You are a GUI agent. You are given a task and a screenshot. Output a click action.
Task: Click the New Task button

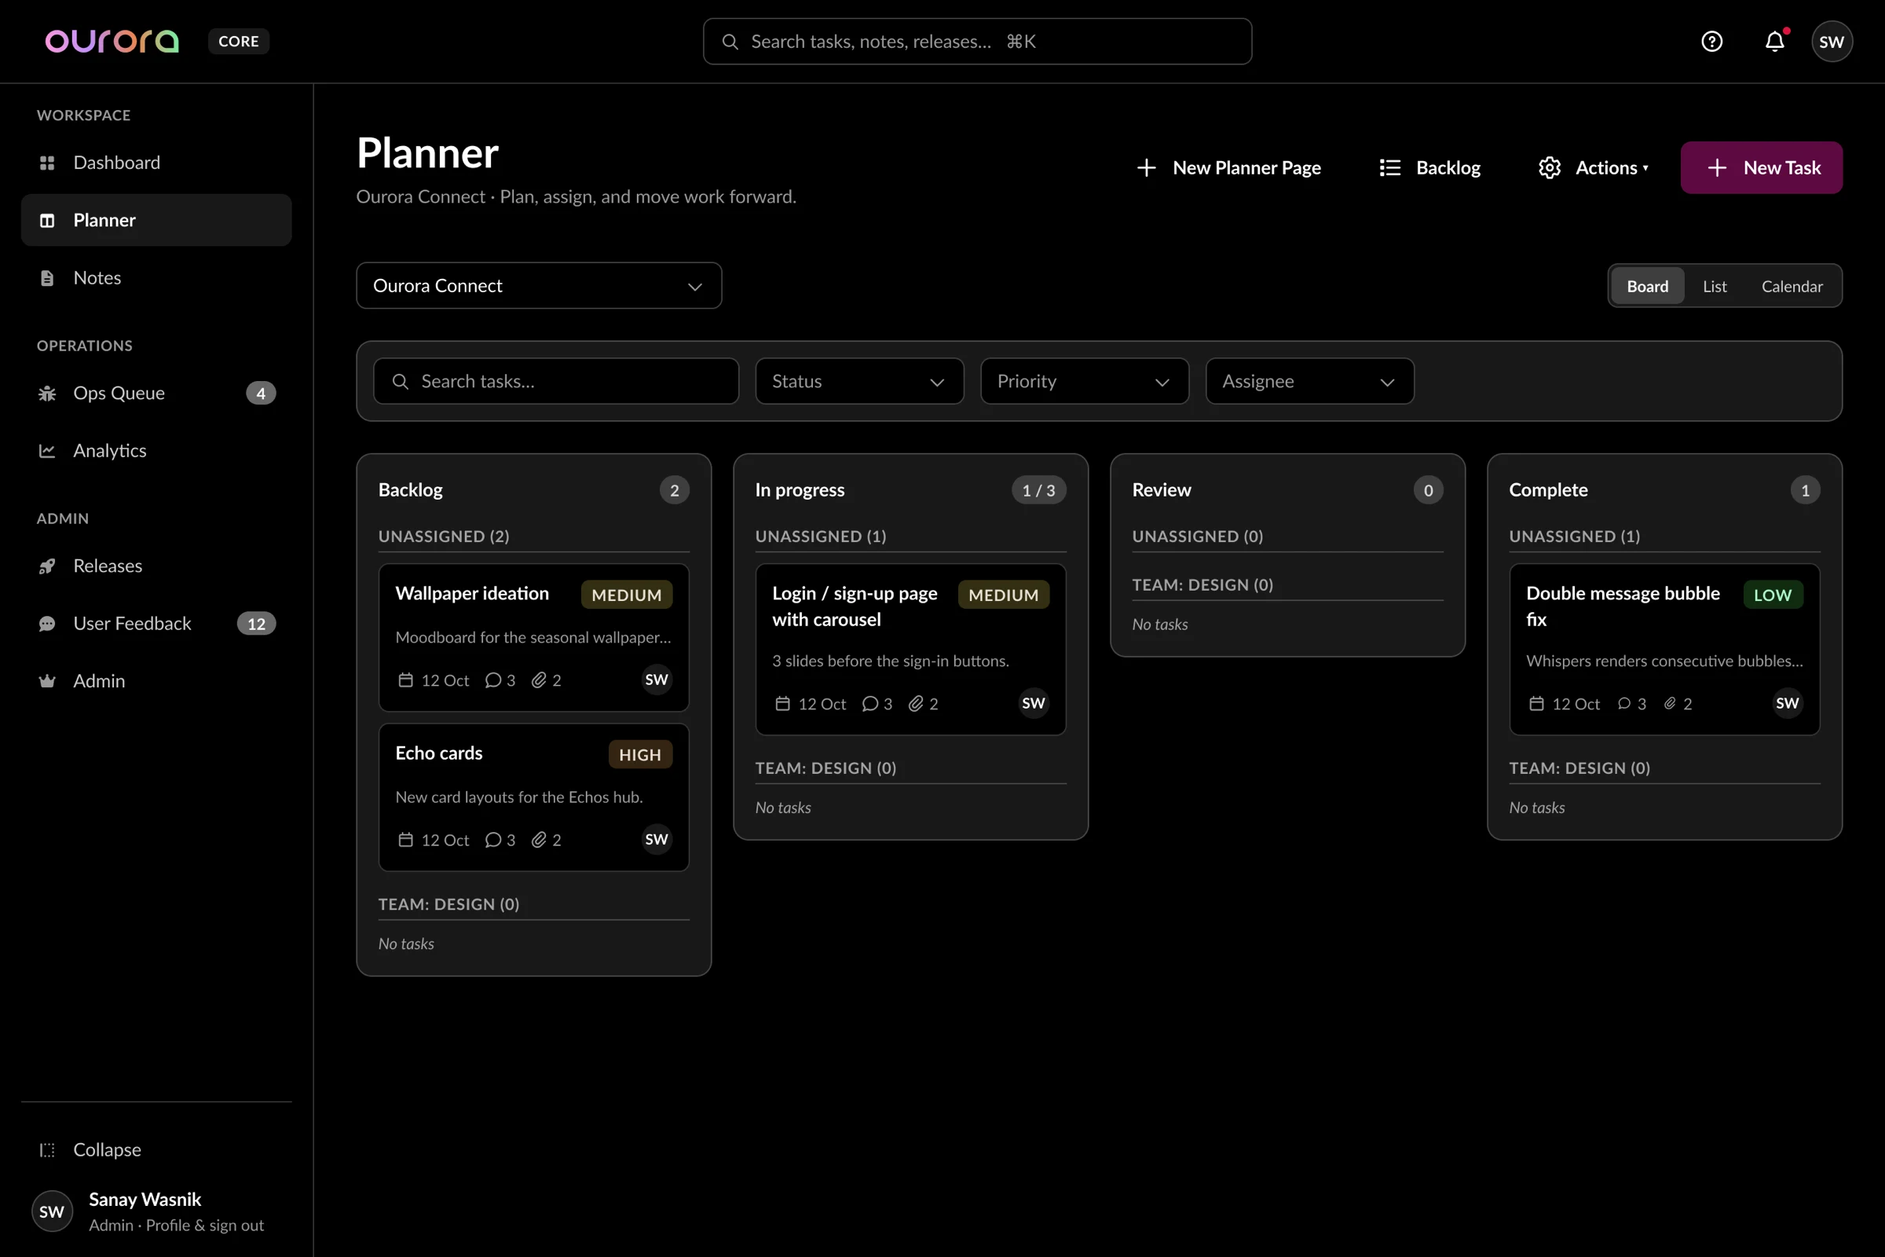pos(1761,167)
